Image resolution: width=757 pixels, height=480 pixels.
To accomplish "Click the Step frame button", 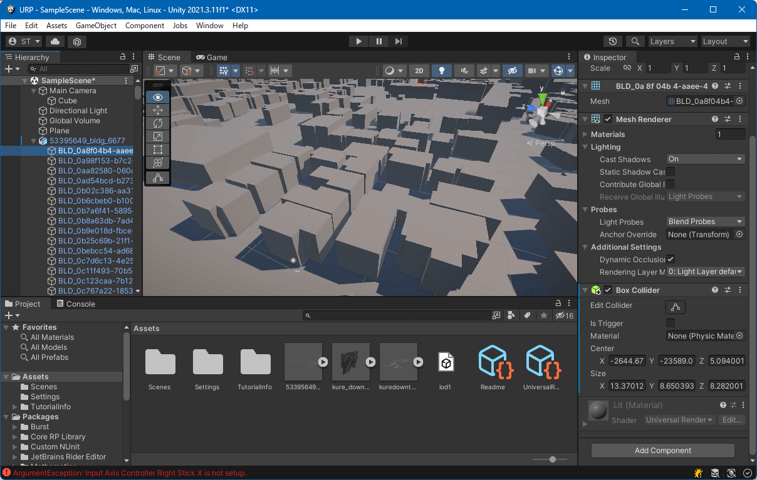I will 399,41.
